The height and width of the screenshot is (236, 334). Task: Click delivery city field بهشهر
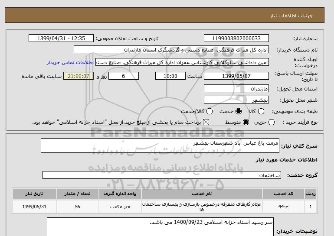pos(236,100)
